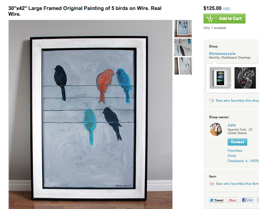259x209 pixels.
Task: Open Julia's shop owner avatar
Action: [x=216, y=130]
